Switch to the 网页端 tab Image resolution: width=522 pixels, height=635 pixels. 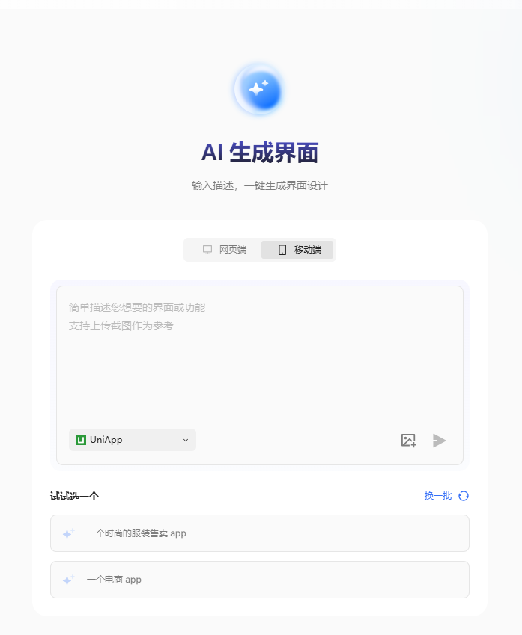click(225, 250)
